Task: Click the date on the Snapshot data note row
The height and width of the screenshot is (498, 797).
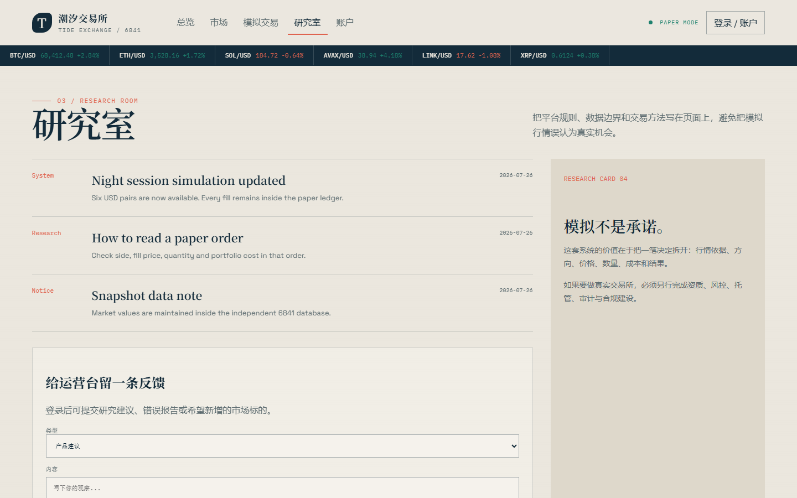Action: click(516, 290)
